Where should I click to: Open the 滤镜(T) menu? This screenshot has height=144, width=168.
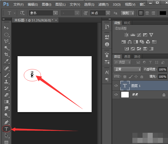[103, 5]
